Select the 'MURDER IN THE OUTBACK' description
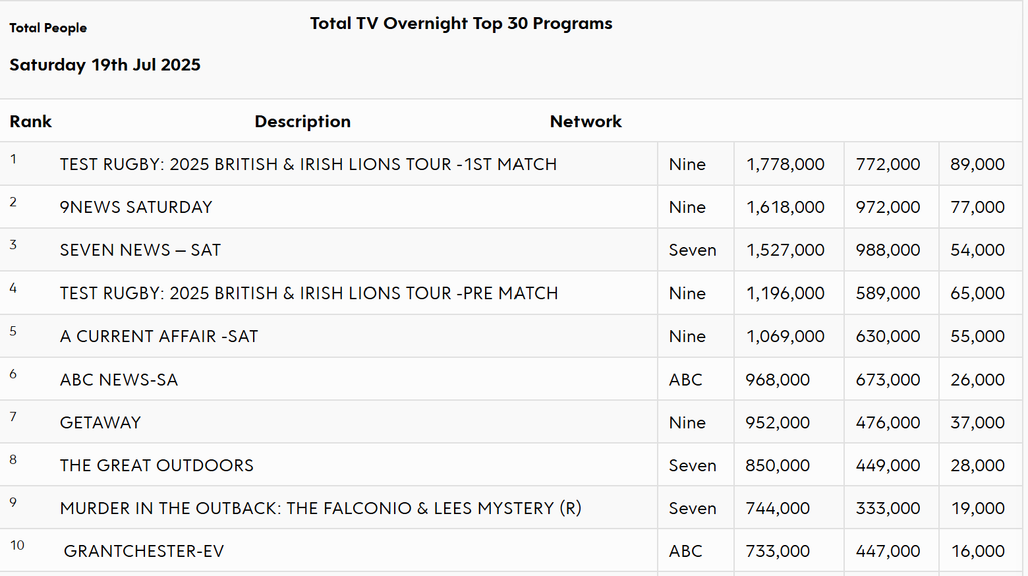This screenshot has width=1028, height=576. click(x=321, y=508)
